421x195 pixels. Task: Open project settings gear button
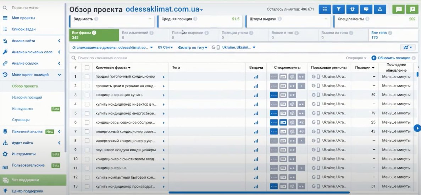click(x=352, y=9)
